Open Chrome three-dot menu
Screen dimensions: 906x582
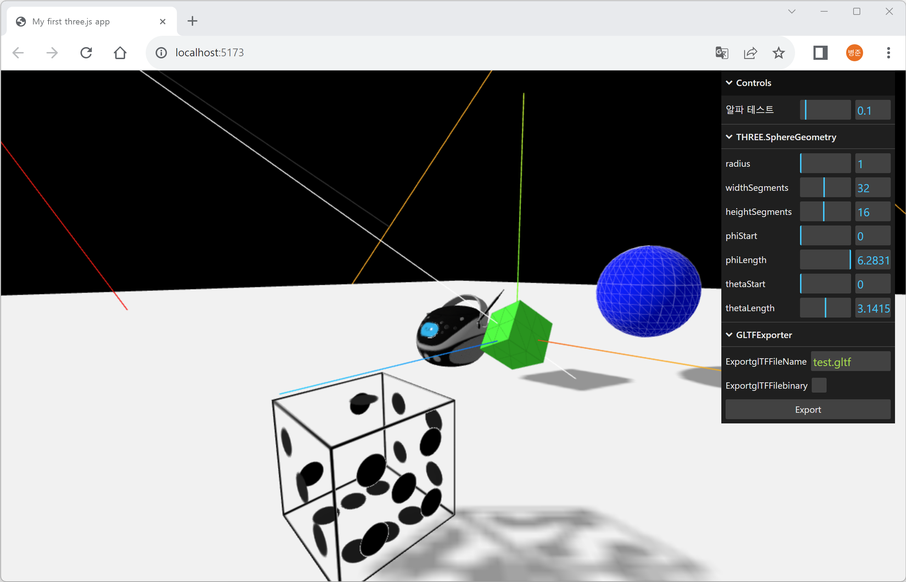coord(889,52)
